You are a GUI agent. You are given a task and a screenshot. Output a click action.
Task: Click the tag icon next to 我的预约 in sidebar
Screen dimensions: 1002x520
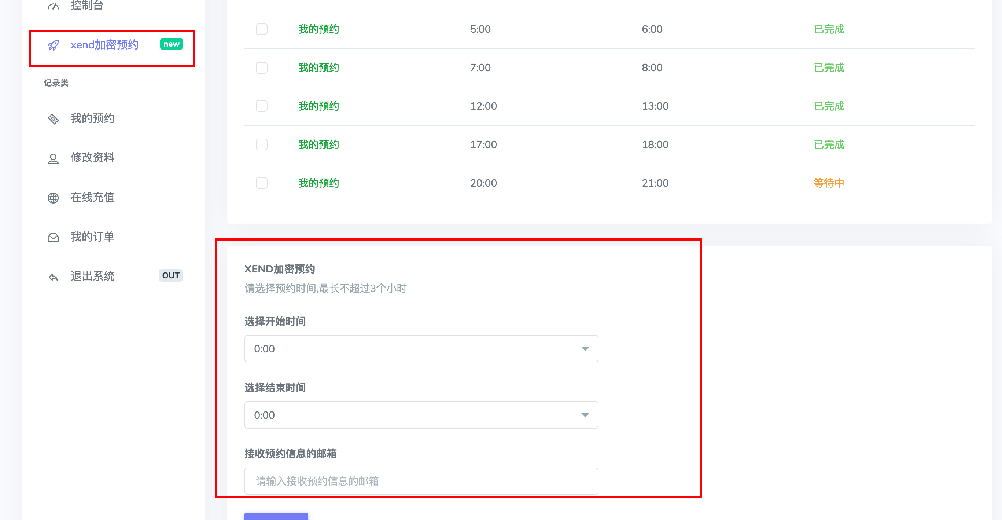coord(53,119)
